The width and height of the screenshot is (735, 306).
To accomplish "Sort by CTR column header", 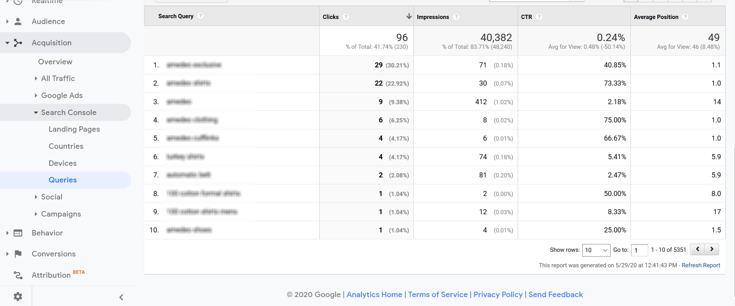I will [x=526, y=17].
